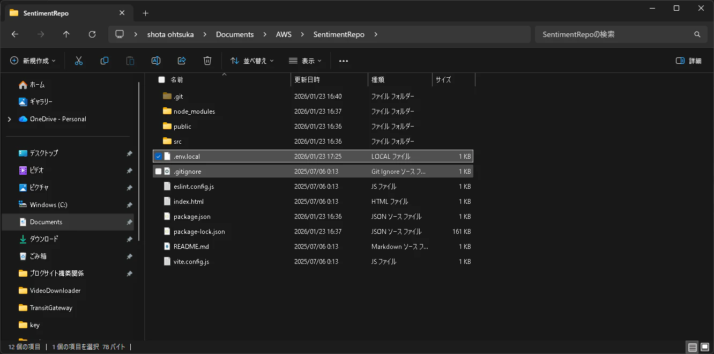Click the Paste clipboard icon
The width and height of the screenshot is (714, 354).
coord(130,61)
